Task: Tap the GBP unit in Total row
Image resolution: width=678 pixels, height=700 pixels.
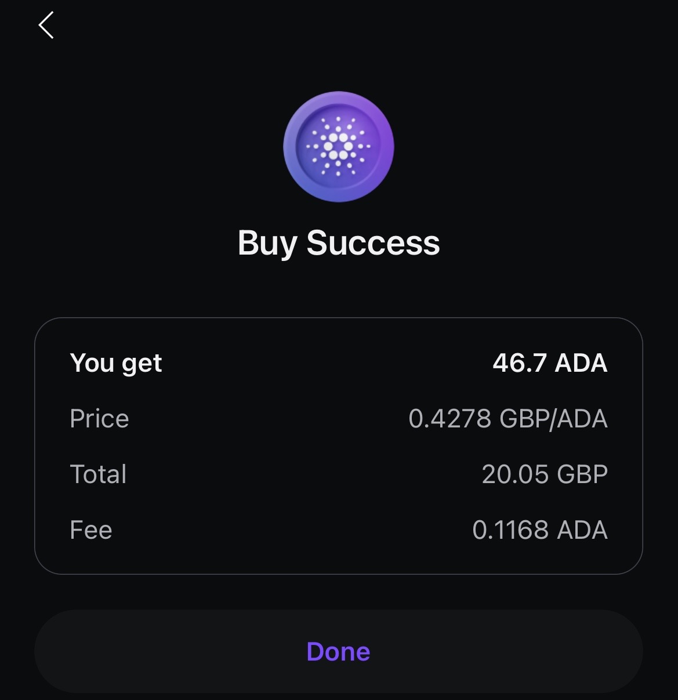Action: 582,474
